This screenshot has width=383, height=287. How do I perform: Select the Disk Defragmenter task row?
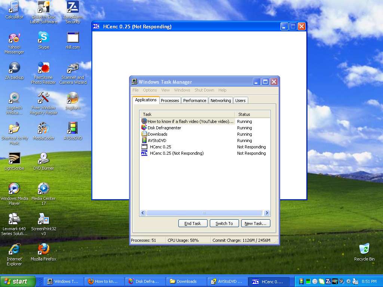click(205, 128)
